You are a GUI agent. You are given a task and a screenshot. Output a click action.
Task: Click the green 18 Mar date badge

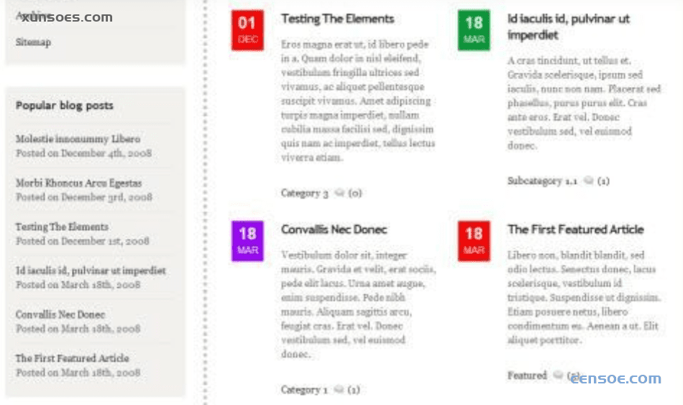(x=474, y=30)
